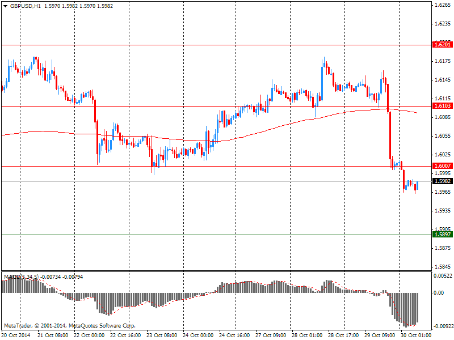Viewport: 454px width, 340px height.
Task: Select the red 1.6201 price level tag
Action: (x=443, y=45)
